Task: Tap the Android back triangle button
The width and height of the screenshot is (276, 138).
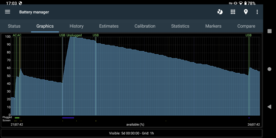Action: [x=269, y=107]
